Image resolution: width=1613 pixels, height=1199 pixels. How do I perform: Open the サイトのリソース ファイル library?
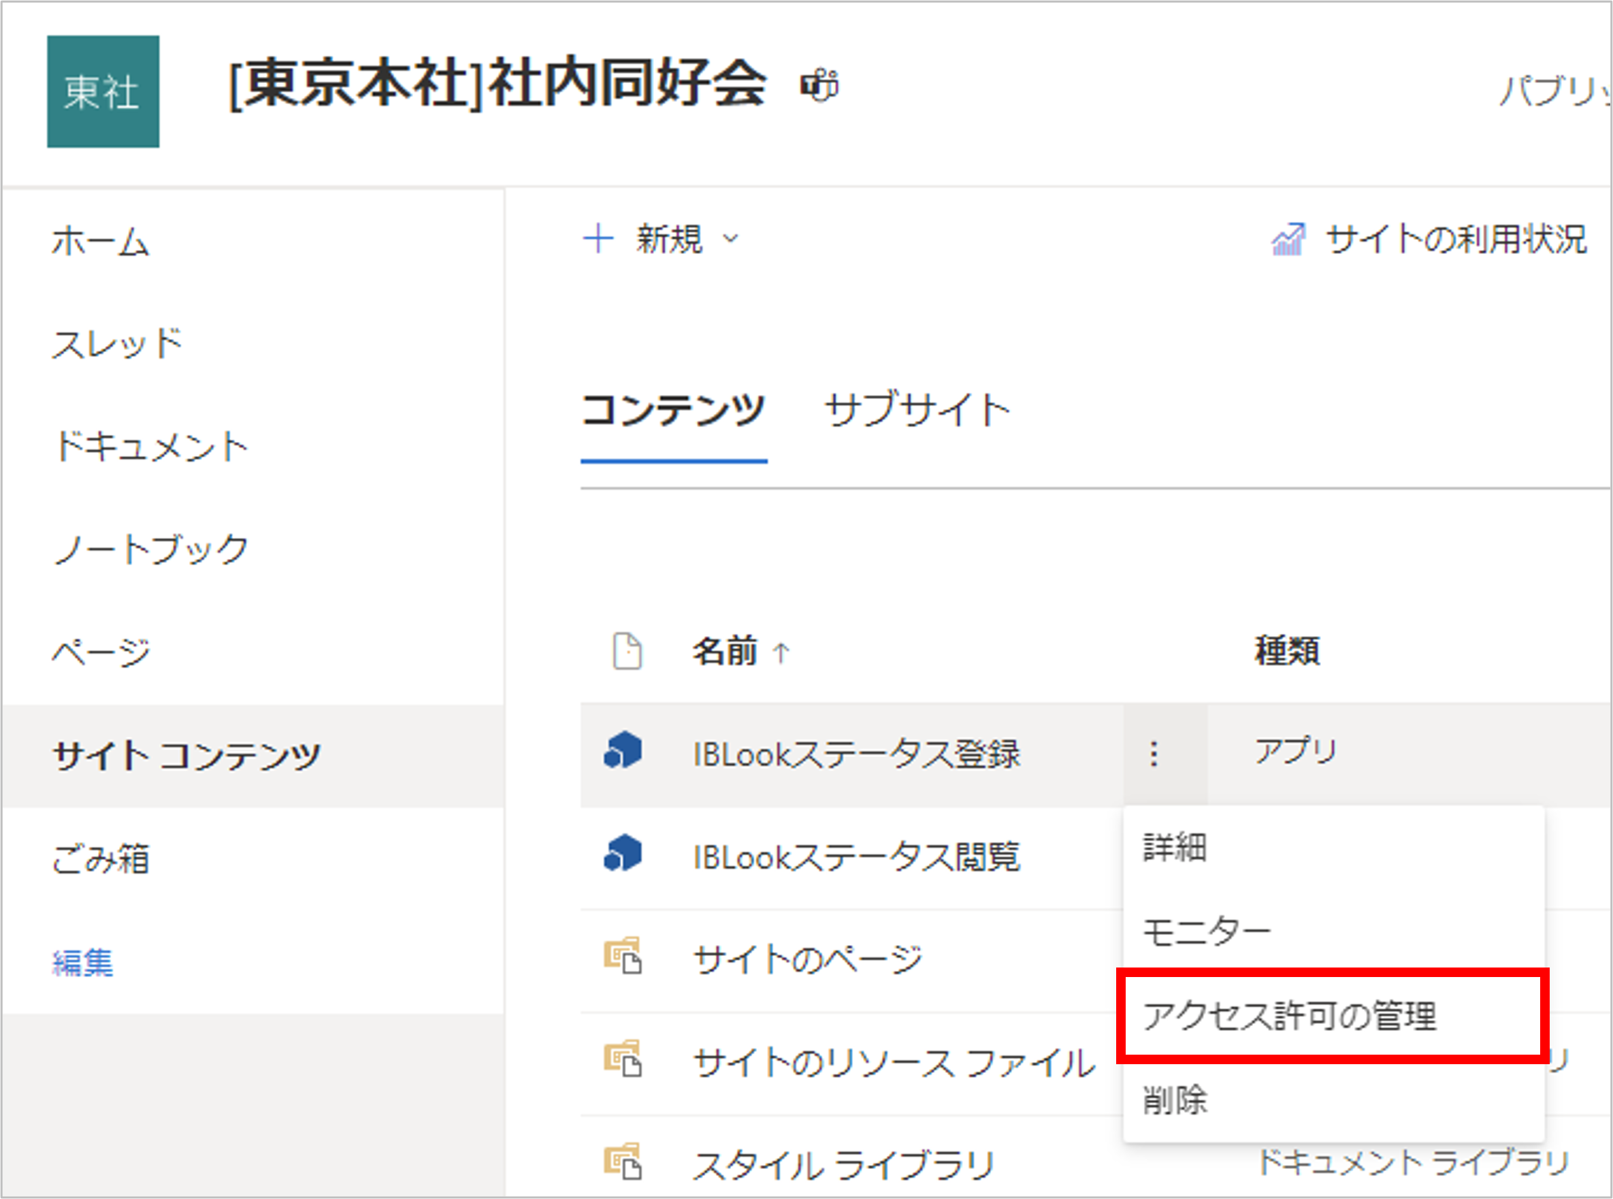(x=894, y=1064)
